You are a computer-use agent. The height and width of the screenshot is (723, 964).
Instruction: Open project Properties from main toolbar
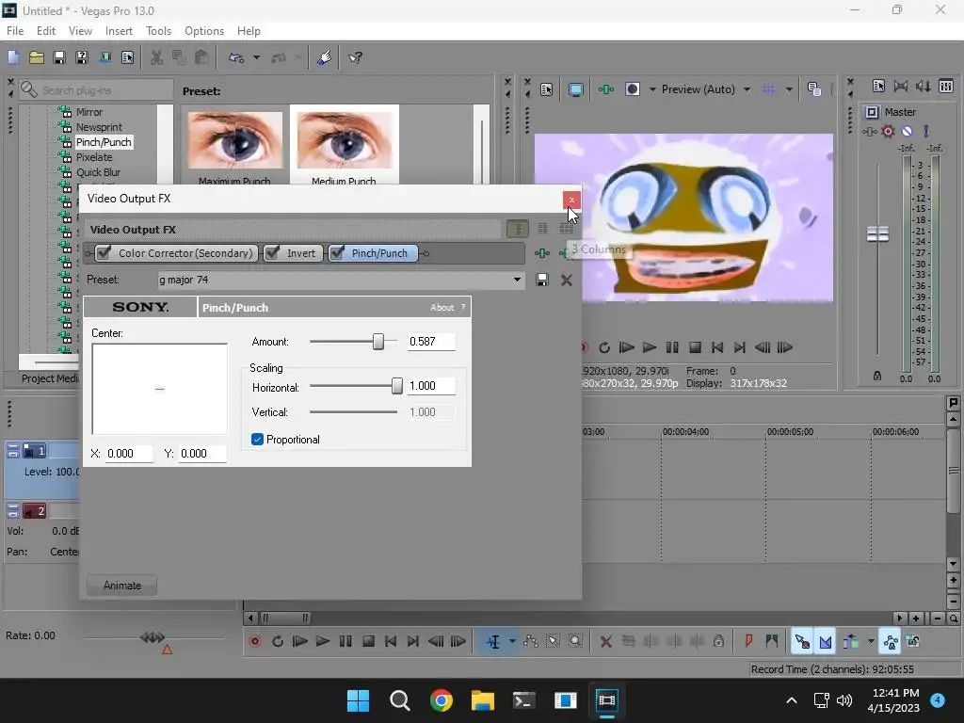click(127, 57)
